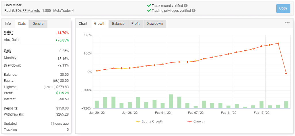Click the $115.28 profit value
Viewport: 295px width, 136px height.
(x=62, y=93)
